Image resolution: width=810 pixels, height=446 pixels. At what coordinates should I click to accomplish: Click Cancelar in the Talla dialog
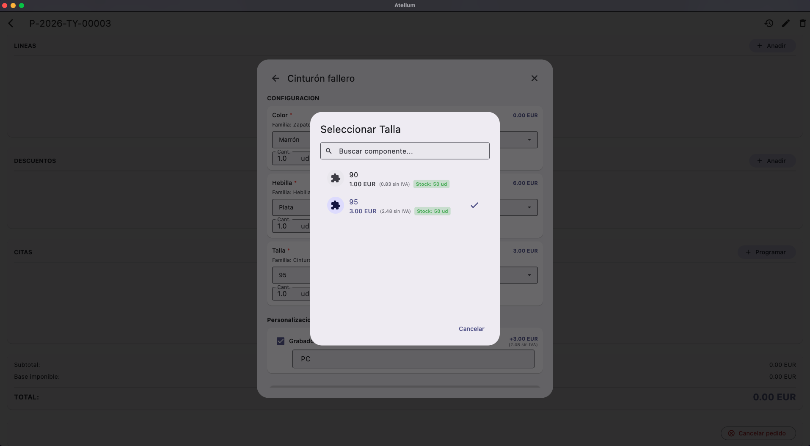click(471, 329)
